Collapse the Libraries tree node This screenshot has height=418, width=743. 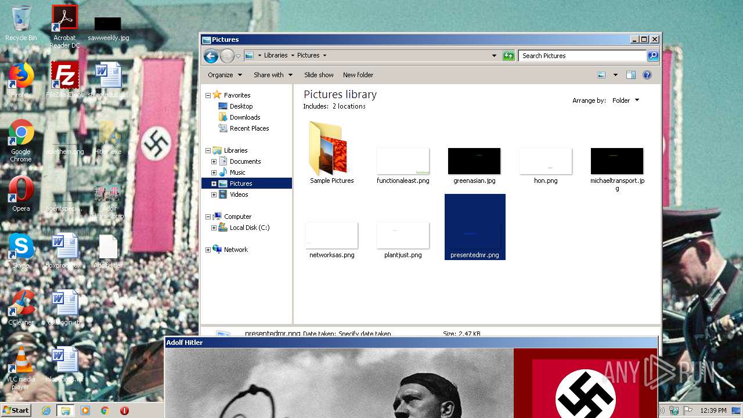coord(208,150)
